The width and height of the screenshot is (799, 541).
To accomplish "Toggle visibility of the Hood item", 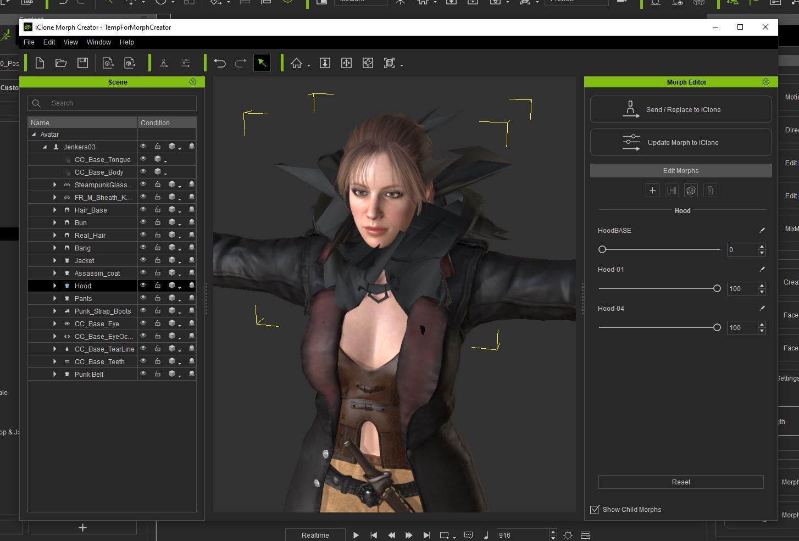I will (143, 285).
